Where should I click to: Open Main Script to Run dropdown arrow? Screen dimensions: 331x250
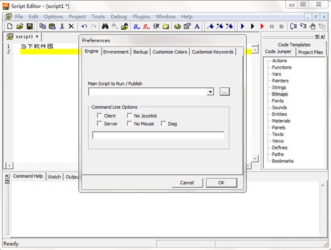[x=210, y=92]
